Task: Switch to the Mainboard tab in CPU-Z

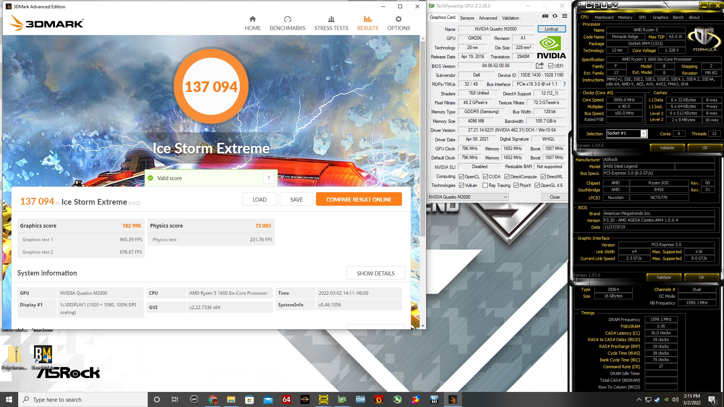Action: [604, 17]
